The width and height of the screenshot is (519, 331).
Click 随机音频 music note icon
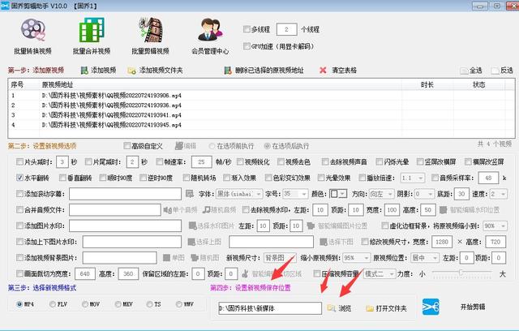pyautogui.click(x=206, y=210)
